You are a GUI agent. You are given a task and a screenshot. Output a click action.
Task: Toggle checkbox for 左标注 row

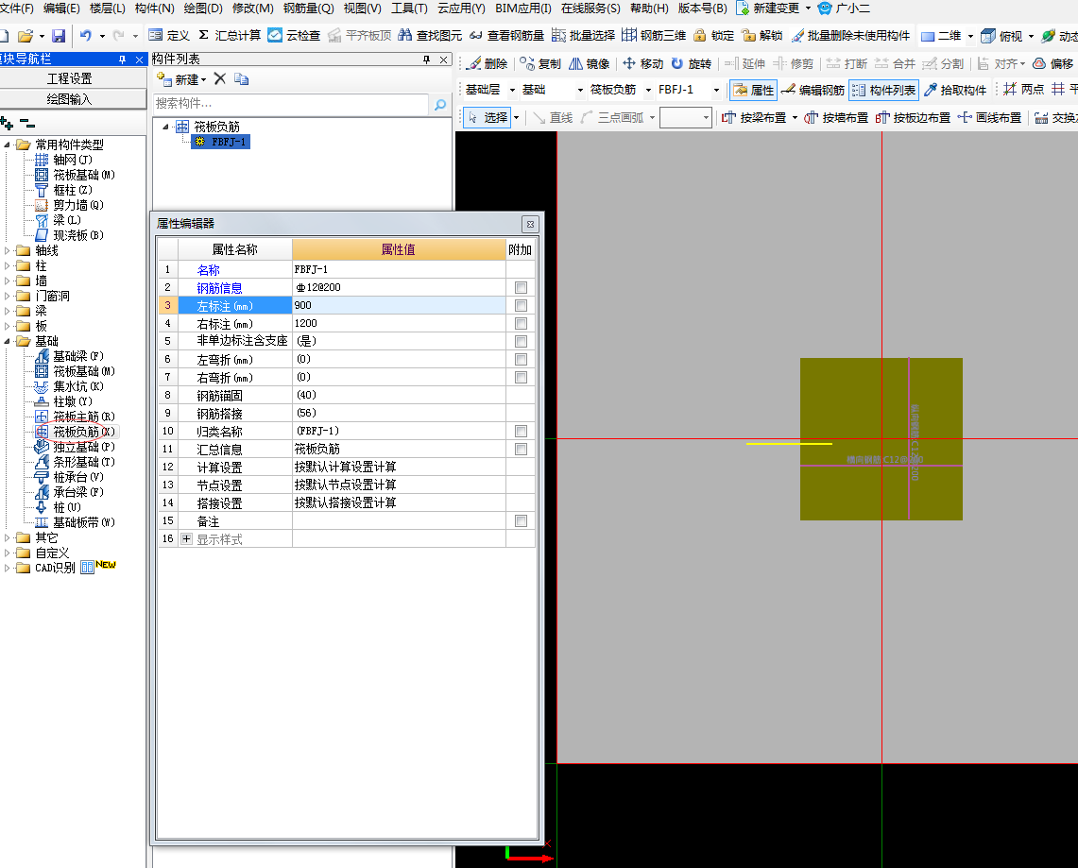(522, 305)
